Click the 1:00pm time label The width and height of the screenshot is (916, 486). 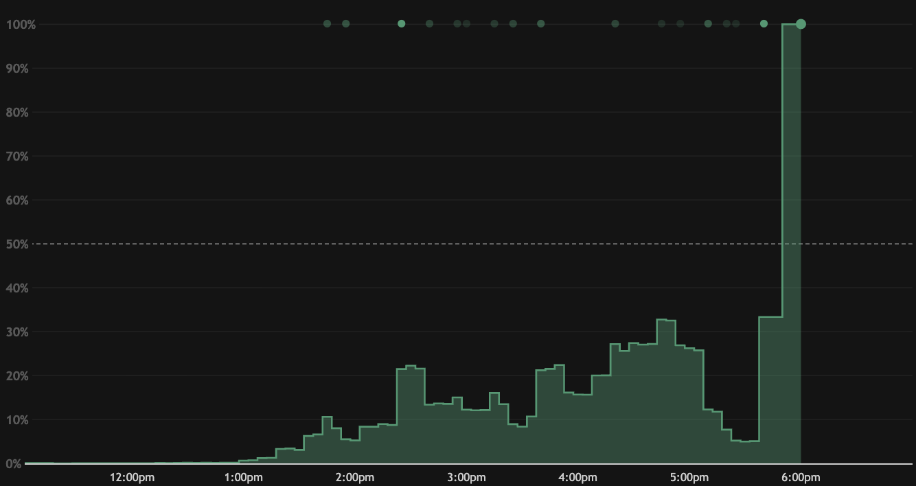pos(244,477)
